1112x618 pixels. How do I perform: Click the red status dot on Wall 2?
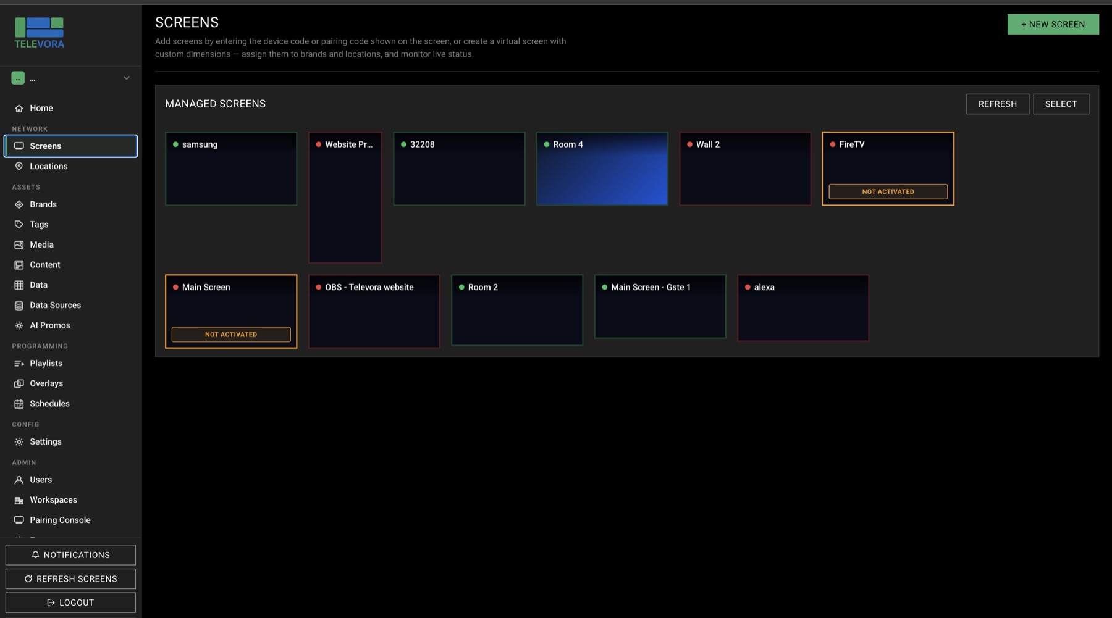click(x=689, y=144)
